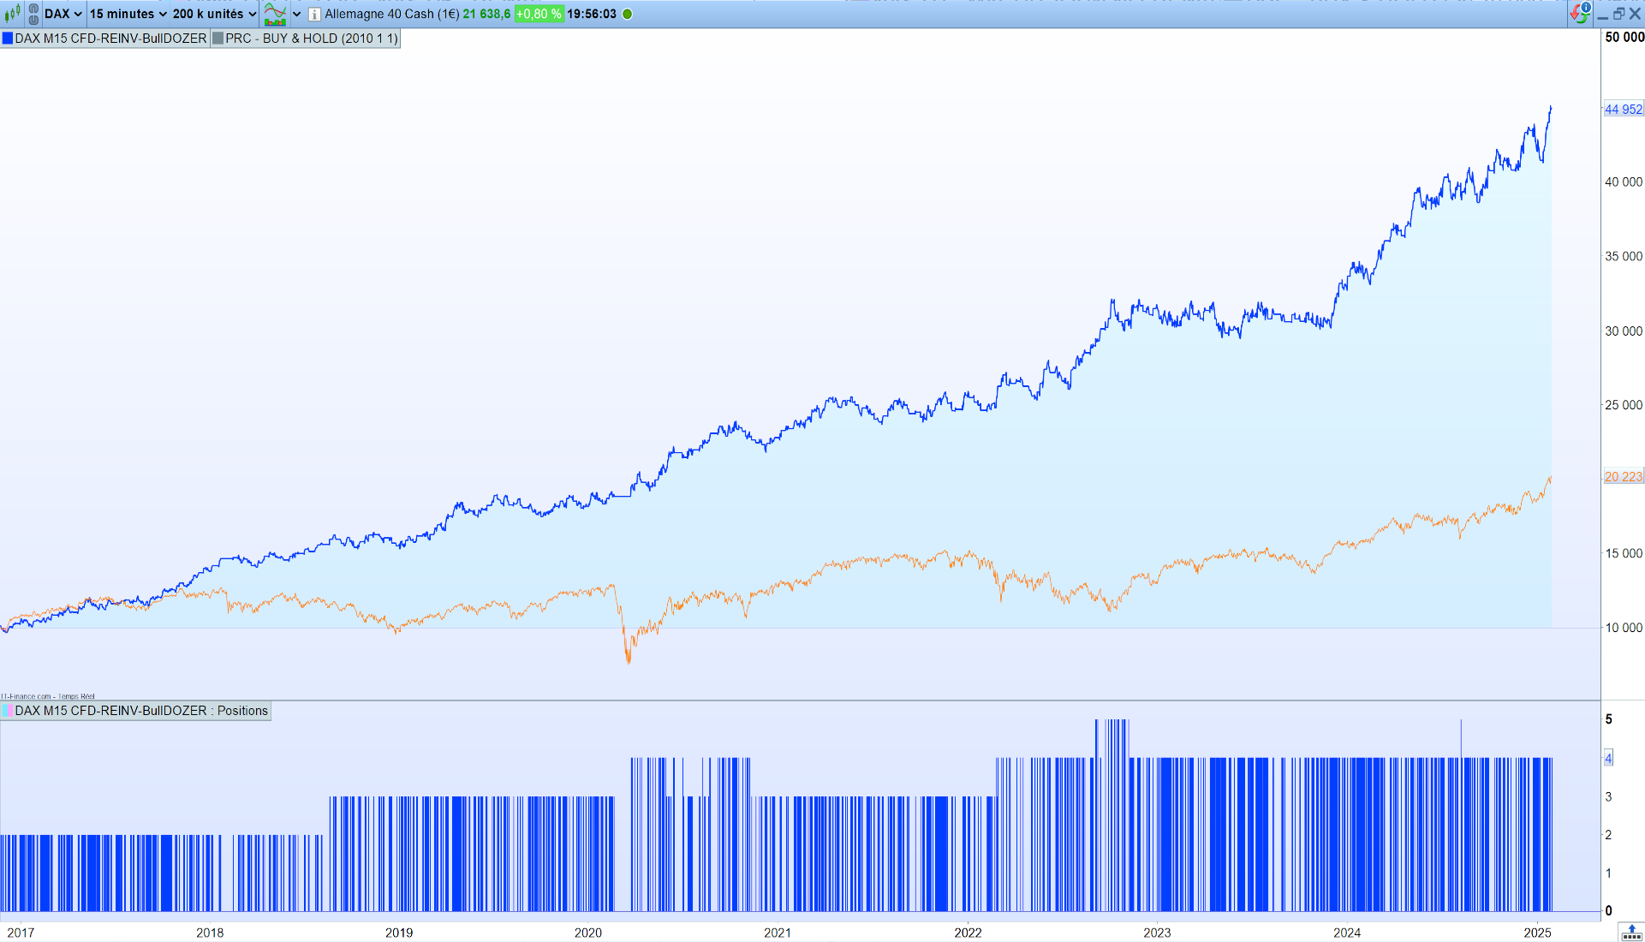
Task: Click the +0,80 % change badge
Action: click(x=539, y=14)
